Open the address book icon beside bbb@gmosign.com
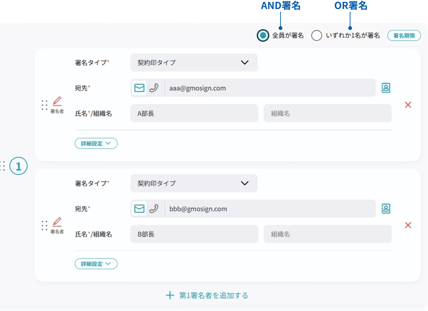428x311 pixels. [x=386, y=209]
